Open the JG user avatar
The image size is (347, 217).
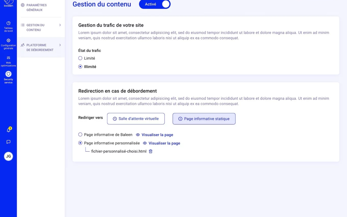[x=8, y=156]
